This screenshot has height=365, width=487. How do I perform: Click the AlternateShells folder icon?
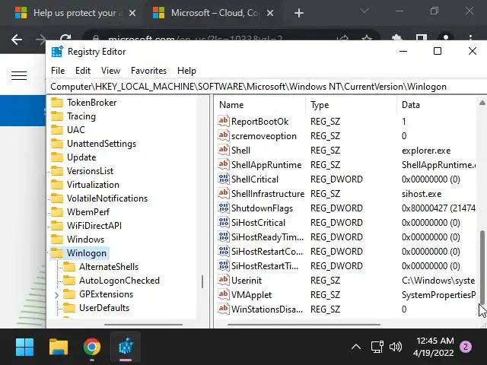tap(69, 267)
